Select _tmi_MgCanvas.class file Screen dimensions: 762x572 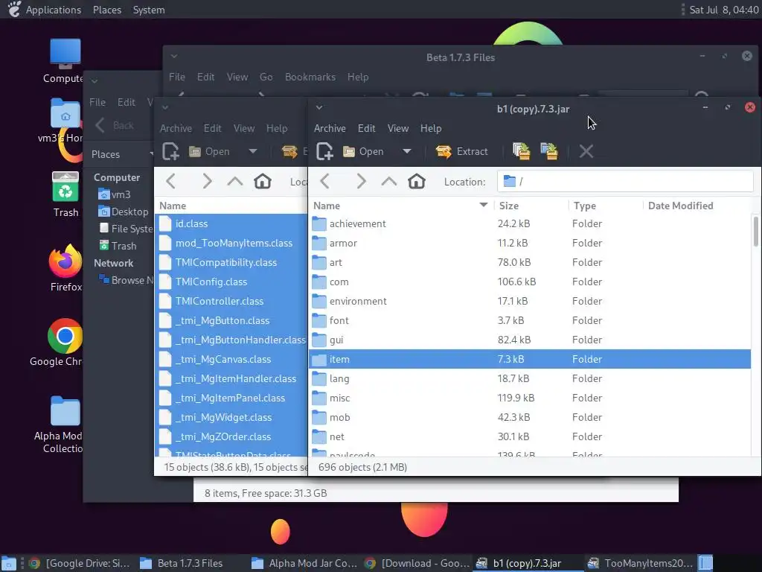[231, 360]
